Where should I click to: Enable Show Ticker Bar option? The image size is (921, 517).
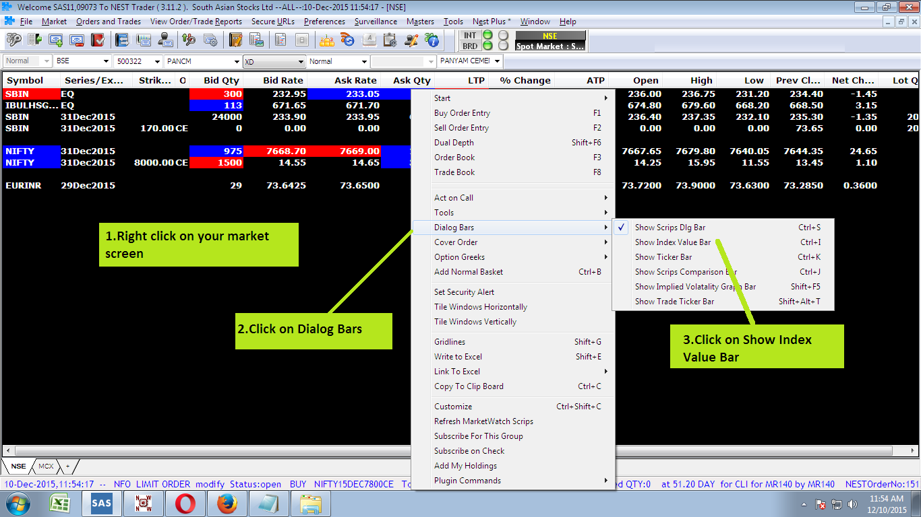[723, 257]
